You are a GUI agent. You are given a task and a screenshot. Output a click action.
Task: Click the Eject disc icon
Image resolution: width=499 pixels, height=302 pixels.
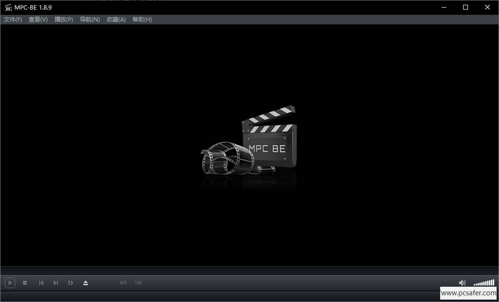pos(86,282)
